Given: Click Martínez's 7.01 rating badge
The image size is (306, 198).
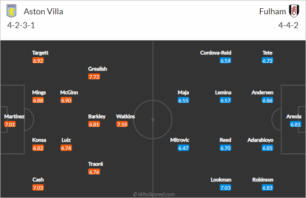Looking at the screenshot, I should pyautogui.click(x=10, y=124).
